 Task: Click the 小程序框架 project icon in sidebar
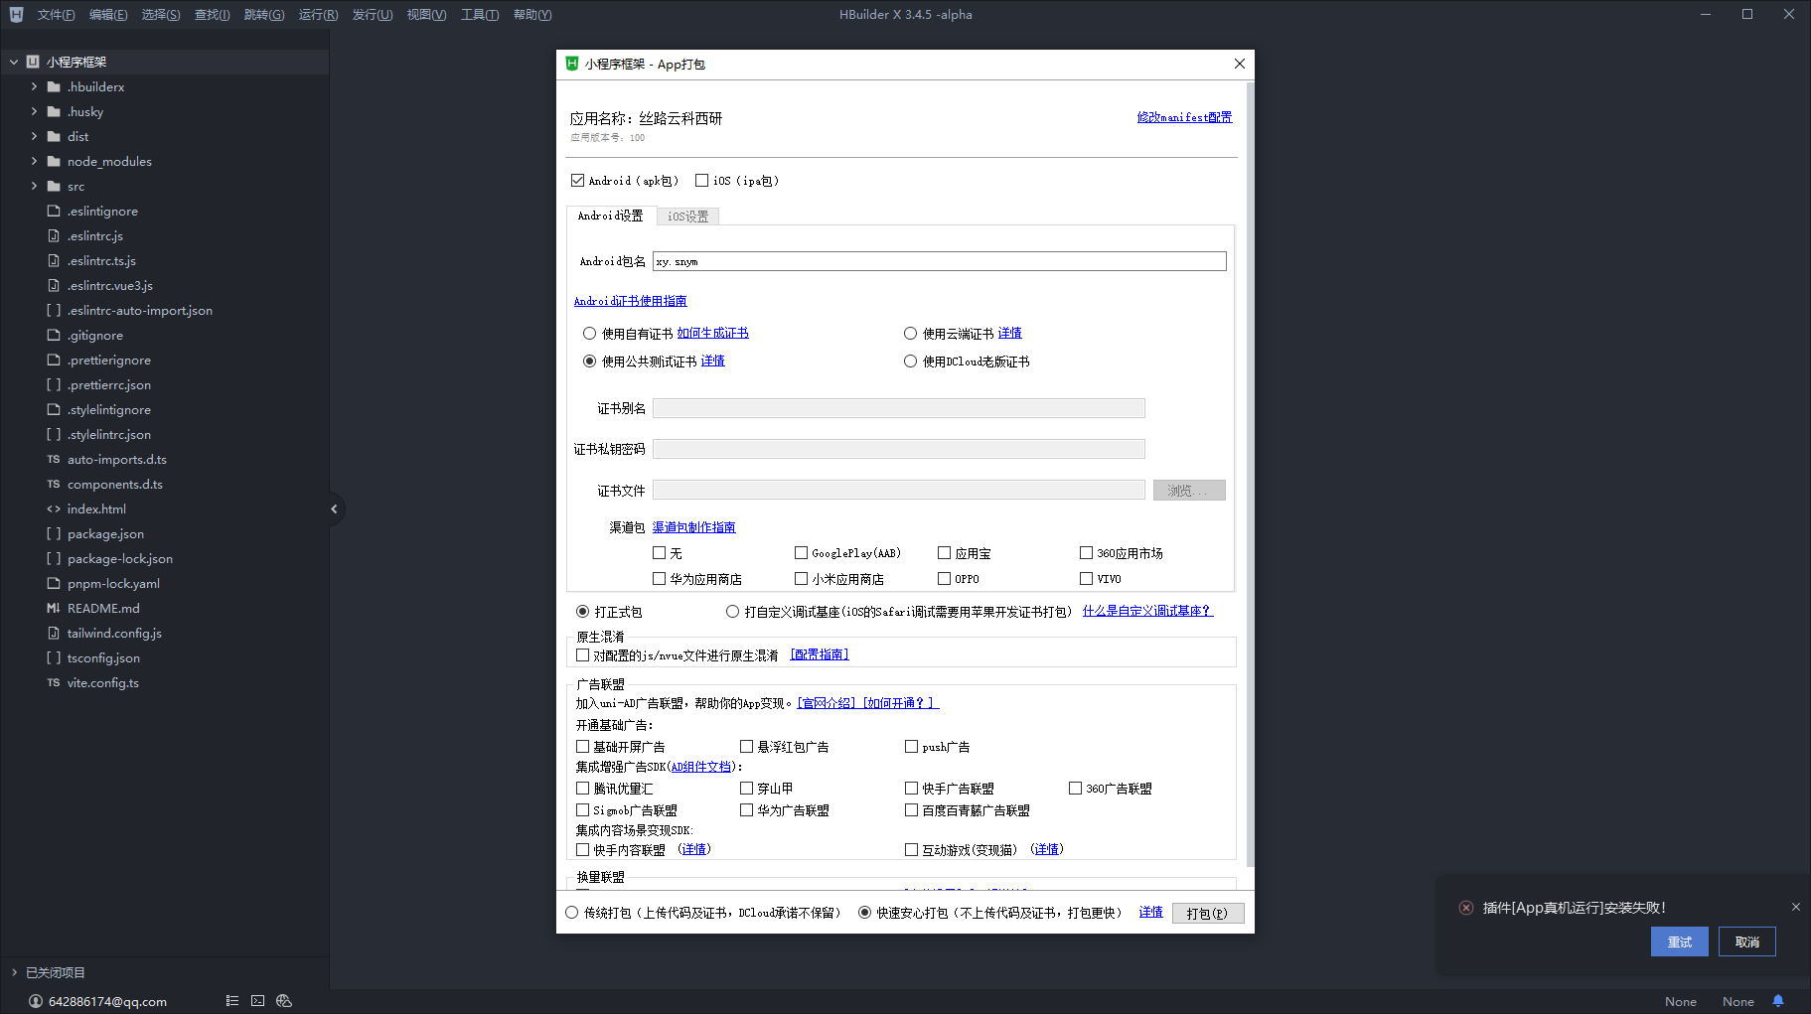tap(33, 62)
